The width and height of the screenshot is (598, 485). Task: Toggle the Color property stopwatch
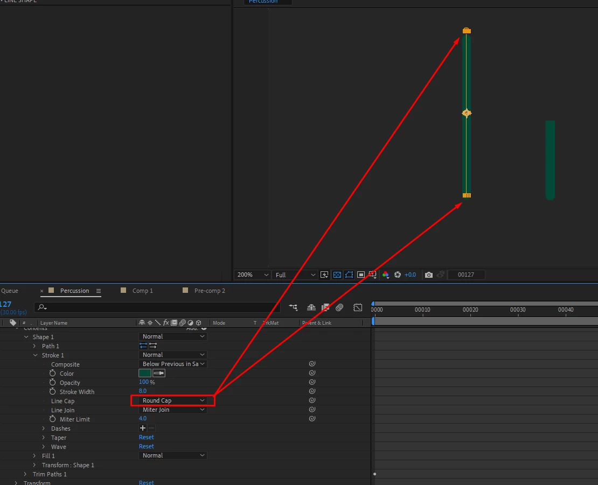point(53,373)
